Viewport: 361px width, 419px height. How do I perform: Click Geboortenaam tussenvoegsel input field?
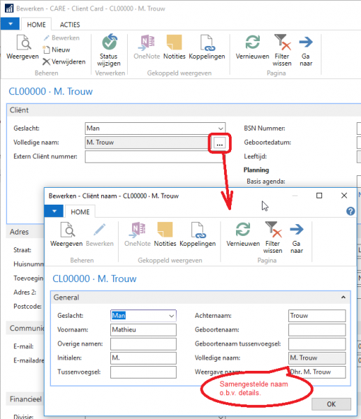point(317,344)
